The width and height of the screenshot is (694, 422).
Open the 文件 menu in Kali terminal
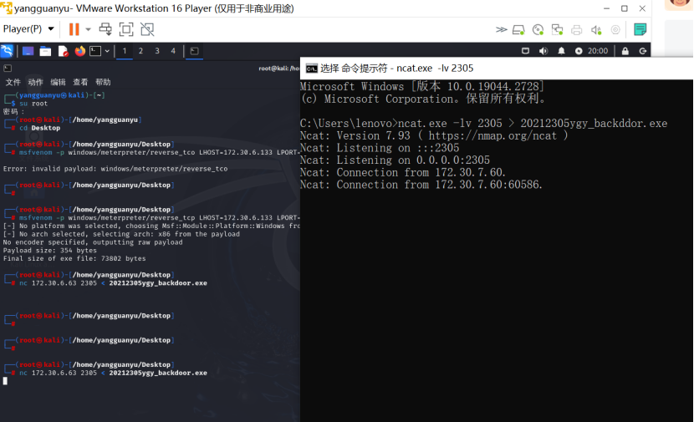click(13, 82)
